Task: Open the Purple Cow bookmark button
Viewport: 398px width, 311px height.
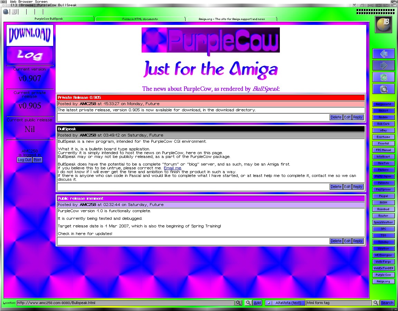Action: pos(383,275)
